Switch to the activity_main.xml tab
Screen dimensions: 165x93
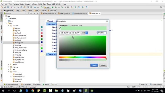click(48, 13)
